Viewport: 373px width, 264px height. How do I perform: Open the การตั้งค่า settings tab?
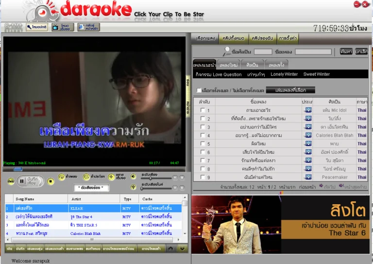coord(288,38)
